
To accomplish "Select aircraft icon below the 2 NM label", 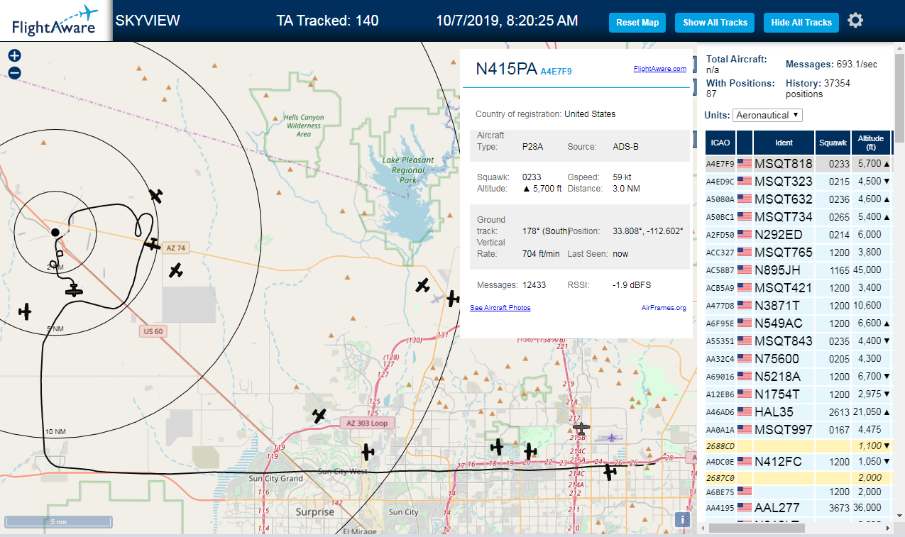I will tap(74, 290).
